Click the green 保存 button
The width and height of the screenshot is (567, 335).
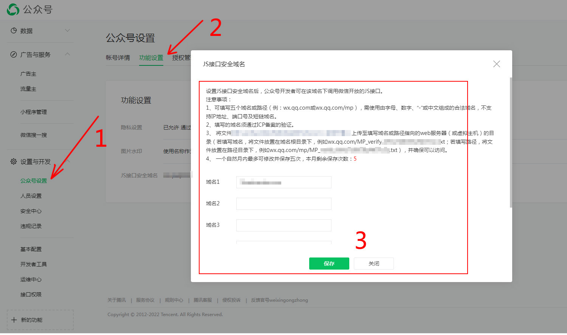[x=329, y=264]
